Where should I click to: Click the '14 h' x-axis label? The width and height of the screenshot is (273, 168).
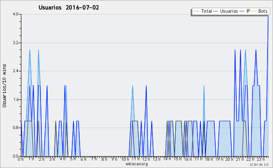click(x=167, y=159)
